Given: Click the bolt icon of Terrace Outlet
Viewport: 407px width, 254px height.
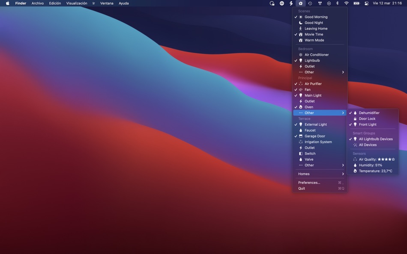Looking at the screenshot, I should click(x=301, y=148).
